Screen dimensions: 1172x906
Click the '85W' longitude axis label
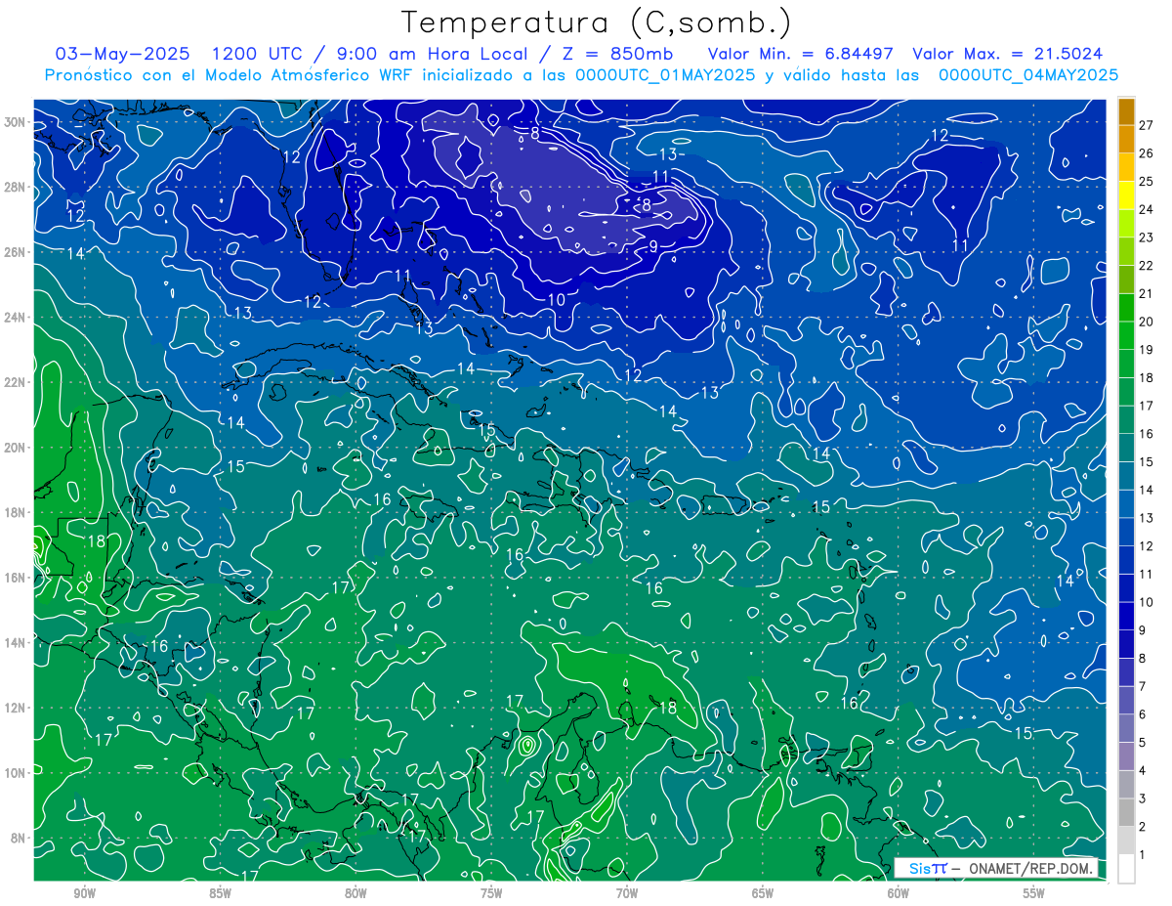(220, 892)
